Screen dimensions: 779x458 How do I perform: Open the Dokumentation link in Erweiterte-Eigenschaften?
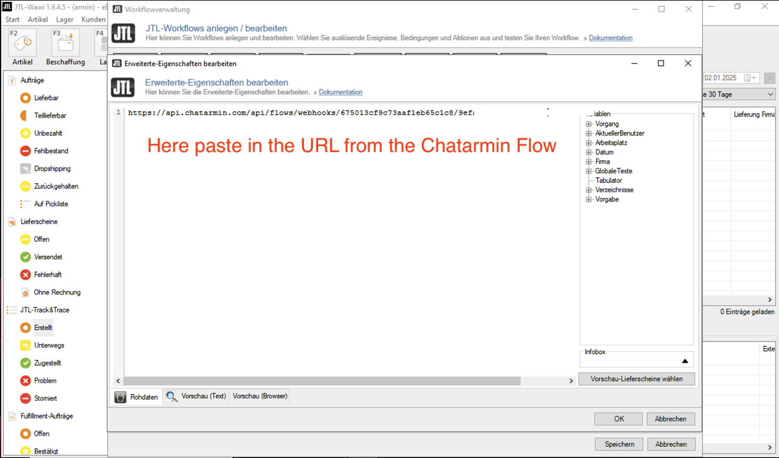tap(341, 92)
